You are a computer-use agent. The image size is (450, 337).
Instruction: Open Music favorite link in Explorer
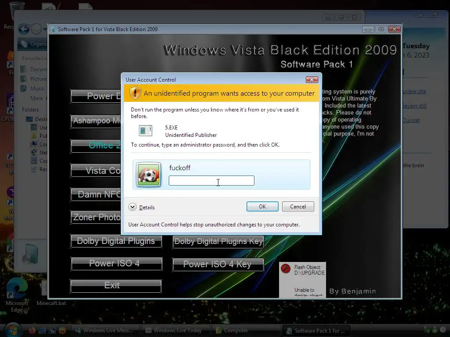click(32, 89)
